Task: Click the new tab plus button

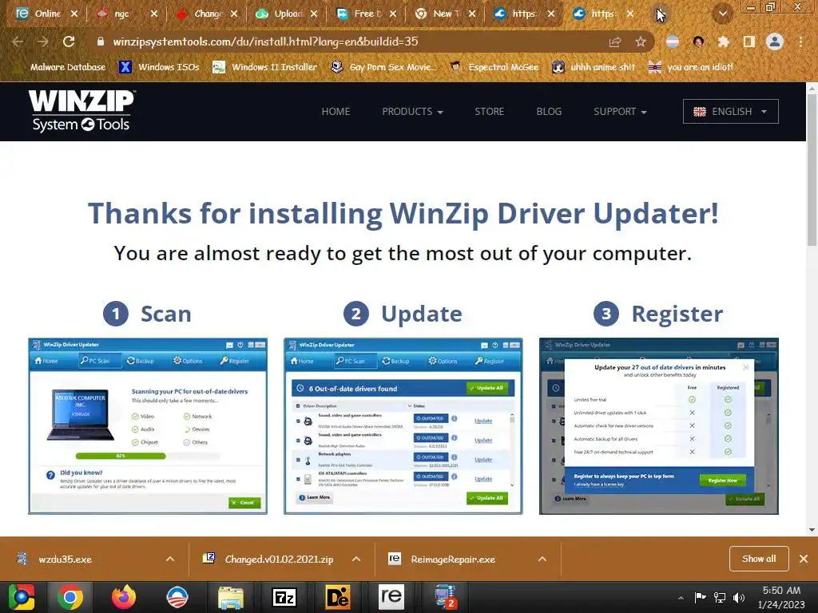Action: 660,14
